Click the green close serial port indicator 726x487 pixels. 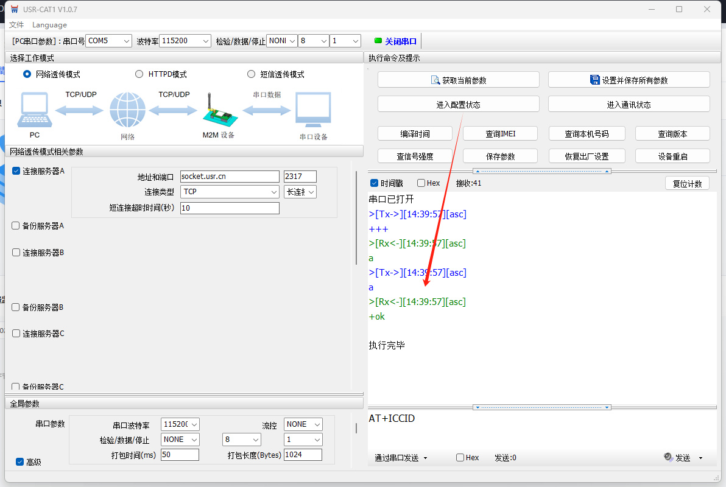tap(378, 41)
